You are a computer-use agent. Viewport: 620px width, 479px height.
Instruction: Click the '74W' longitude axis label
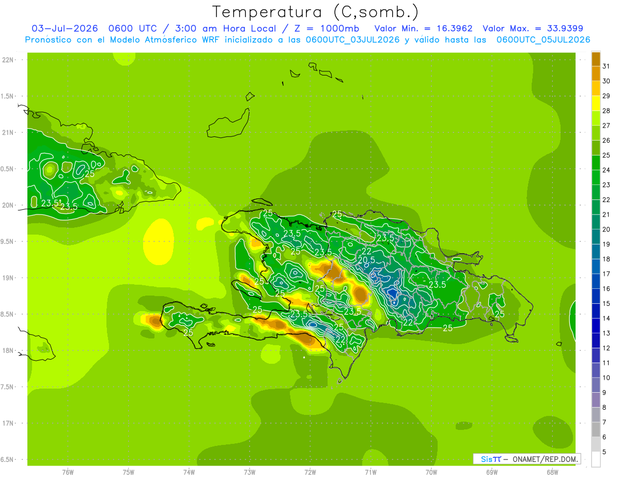(189, 472)
